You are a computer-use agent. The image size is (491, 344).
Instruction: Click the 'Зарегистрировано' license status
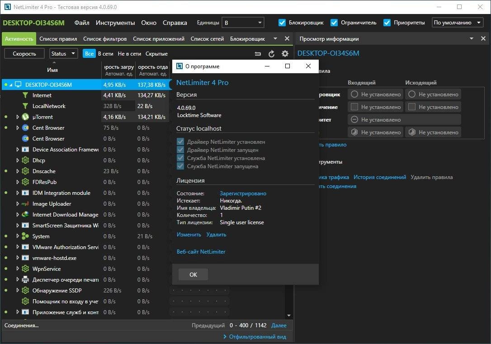click(243, 193)
